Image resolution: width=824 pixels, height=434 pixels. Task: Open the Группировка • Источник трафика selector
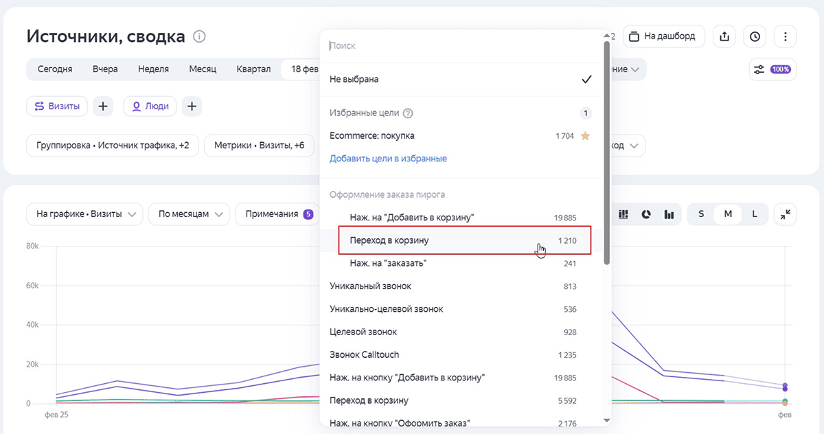click(112, 146)
